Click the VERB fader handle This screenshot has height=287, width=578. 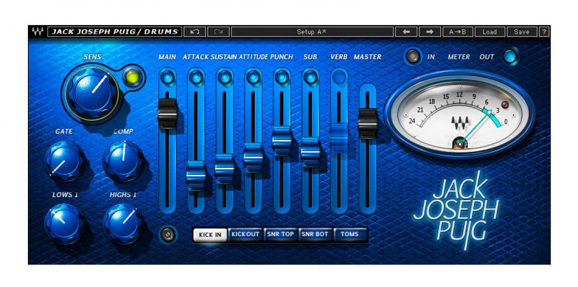[339, 137]
